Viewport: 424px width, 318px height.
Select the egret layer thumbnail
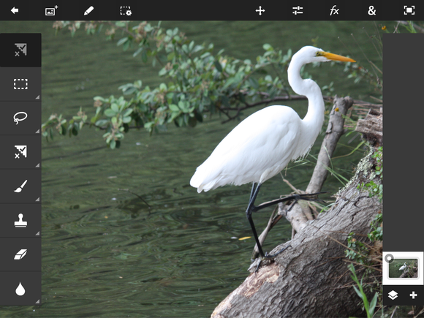pyautogui.click(x=404, y=268)
